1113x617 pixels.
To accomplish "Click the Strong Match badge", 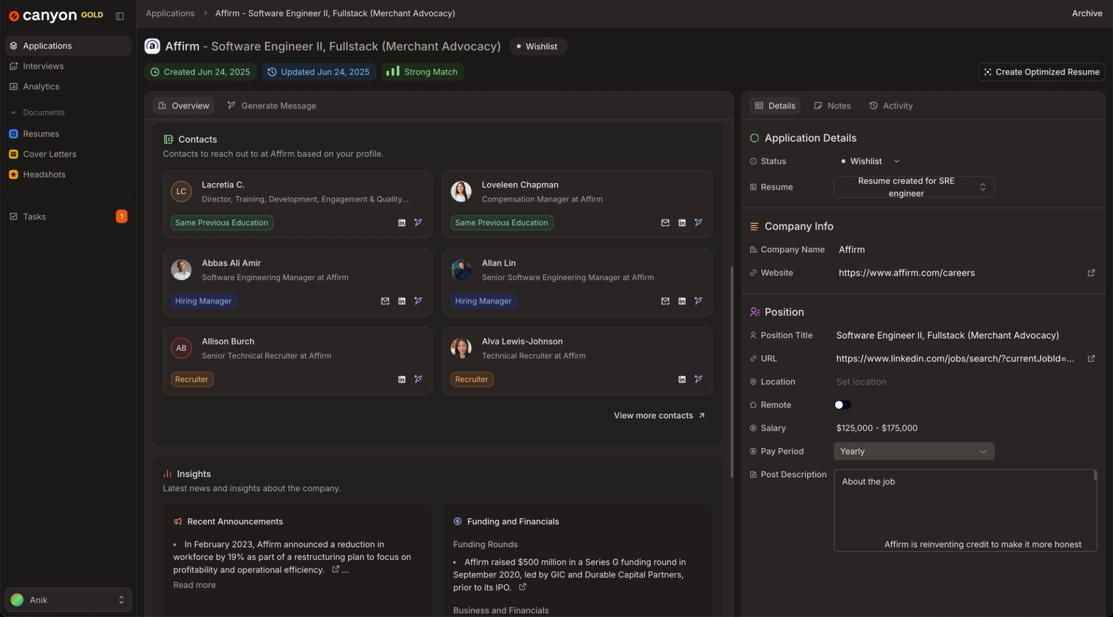I will (x=422, y=72).
